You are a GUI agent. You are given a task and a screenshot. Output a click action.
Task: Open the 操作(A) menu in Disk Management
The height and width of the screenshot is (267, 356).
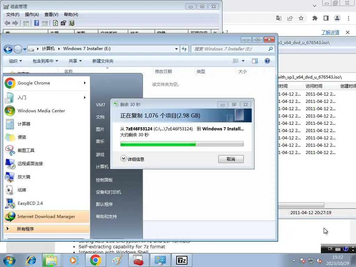tap(32, 15)
